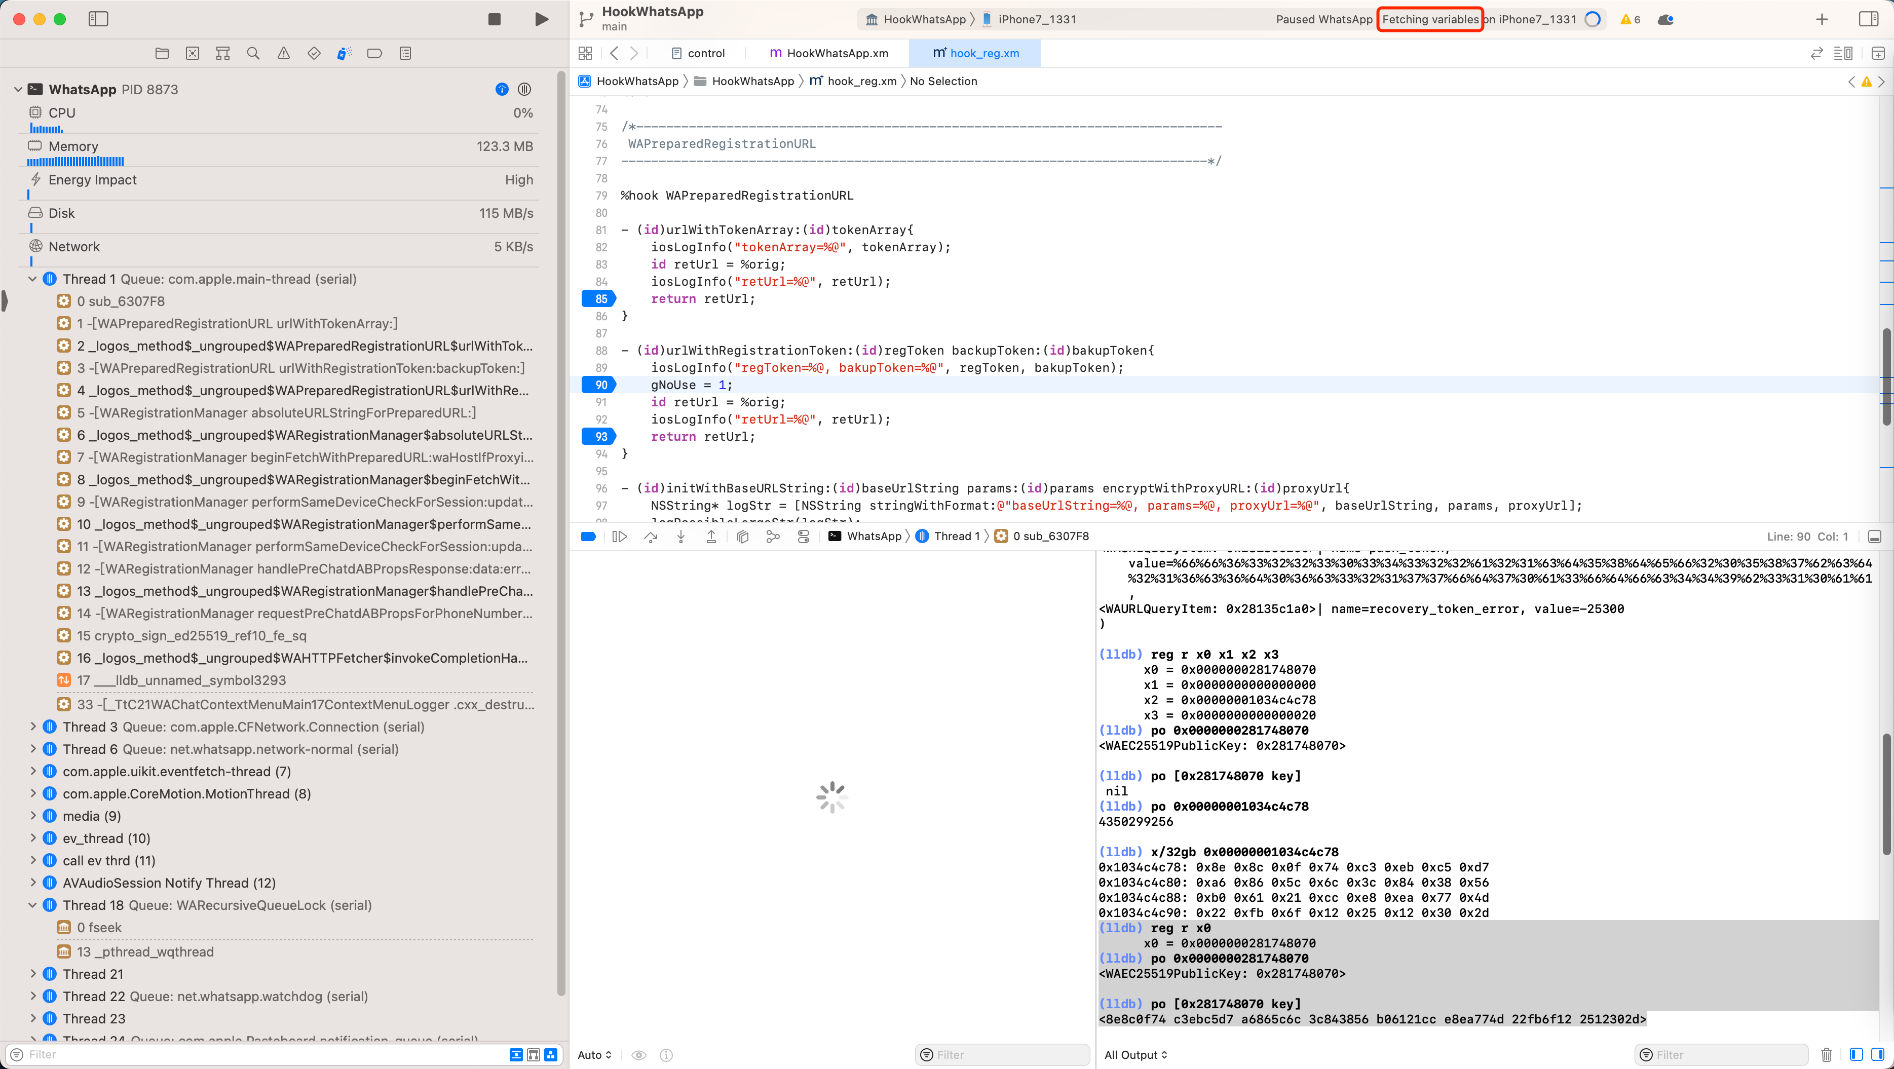Open the Symbol navigator hierarchy icon
The height and width of the screenshot is (1069, 1894).
click(223, 53)
